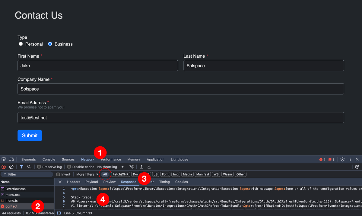Open the Sources tab

click(x=68, y=159)
